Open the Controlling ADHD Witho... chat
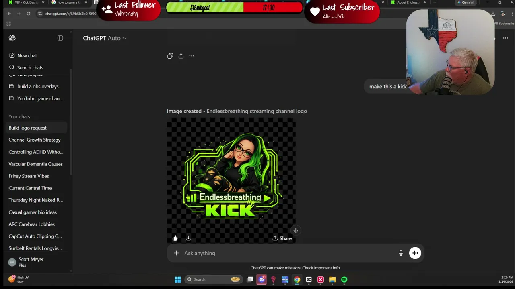This screenshot has height=289, width=515. [x=36, y=152]
